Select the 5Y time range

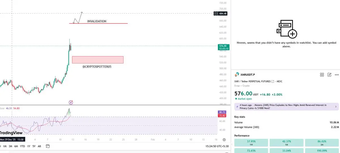click(34, 146)
